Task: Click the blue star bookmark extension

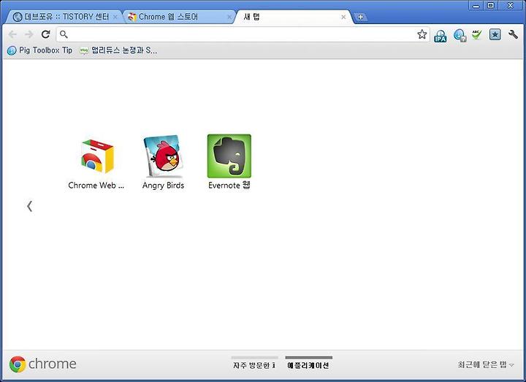Action: tap(495, 34)
